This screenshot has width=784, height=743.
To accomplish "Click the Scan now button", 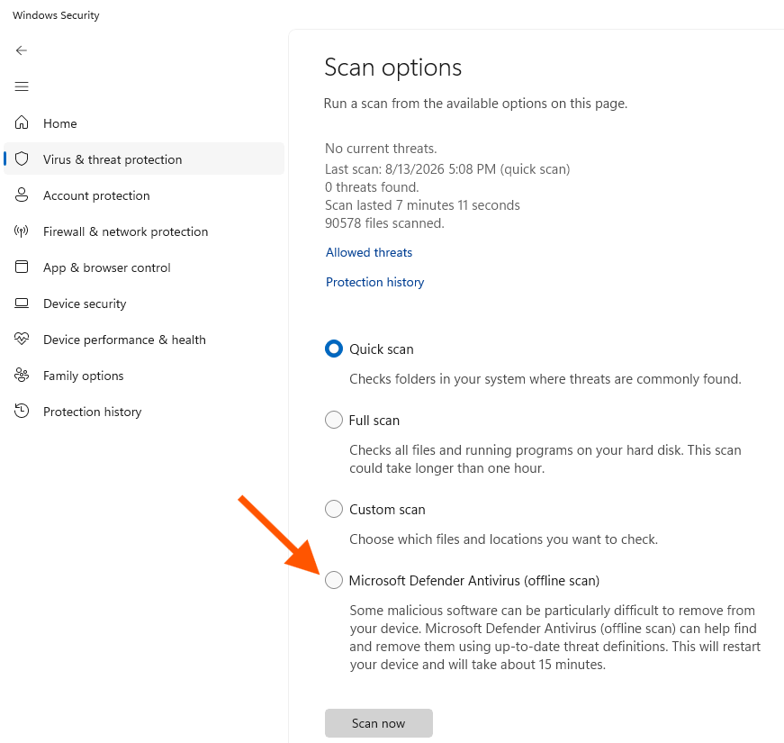I will click(379, 723).
